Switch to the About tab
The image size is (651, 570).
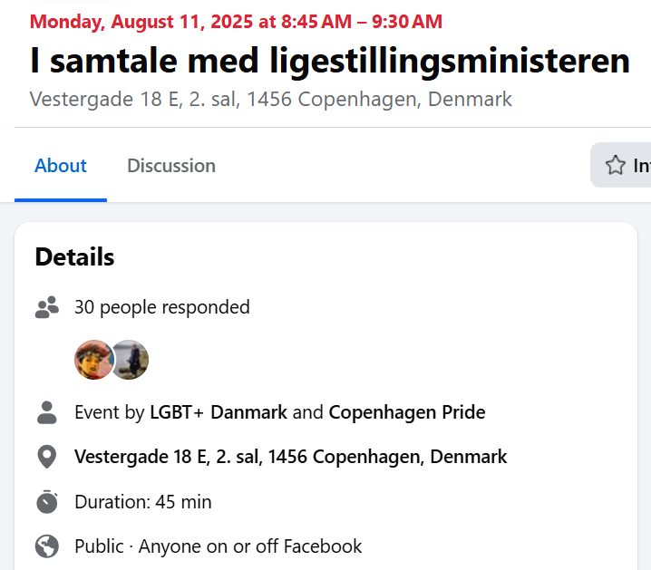tap(61, 166)
